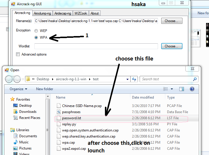Click the refresh button in address bar
This screenshot has height=155, width=209.
(x=134, y=79)
